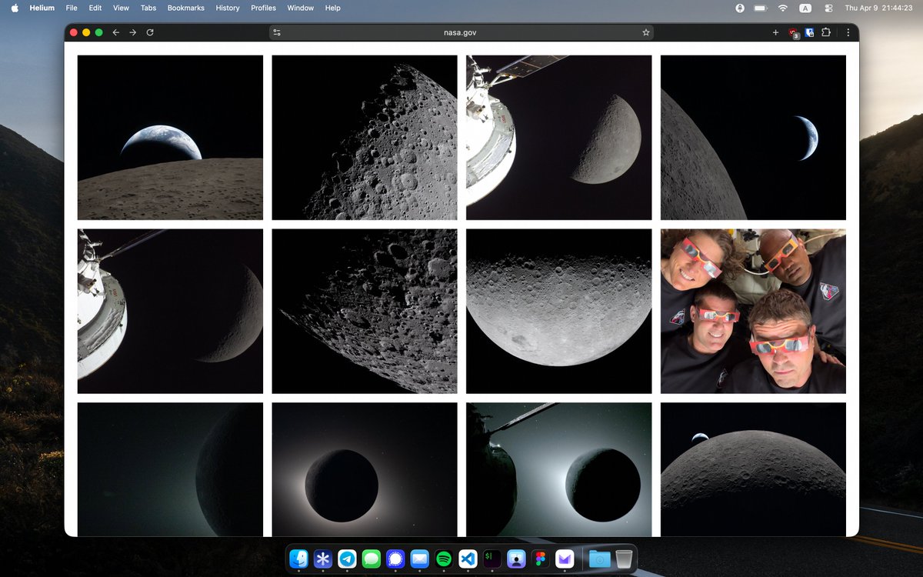Open the Bookmarks menu

[186, 8]
